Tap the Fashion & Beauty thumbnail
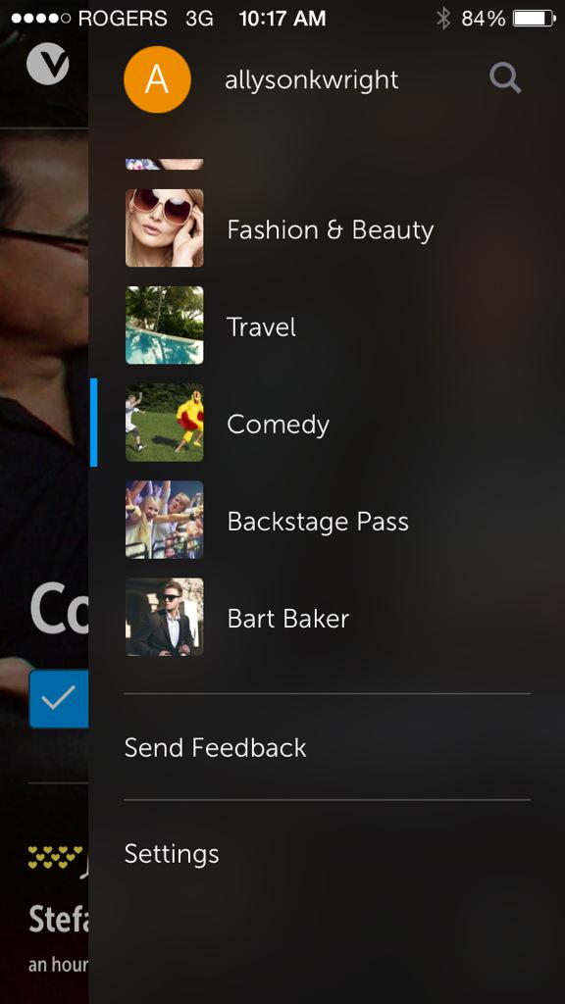 [x=164, y=227]
